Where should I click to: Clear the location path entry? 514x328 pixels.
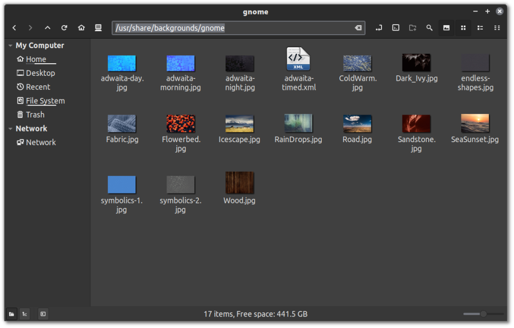358,28
